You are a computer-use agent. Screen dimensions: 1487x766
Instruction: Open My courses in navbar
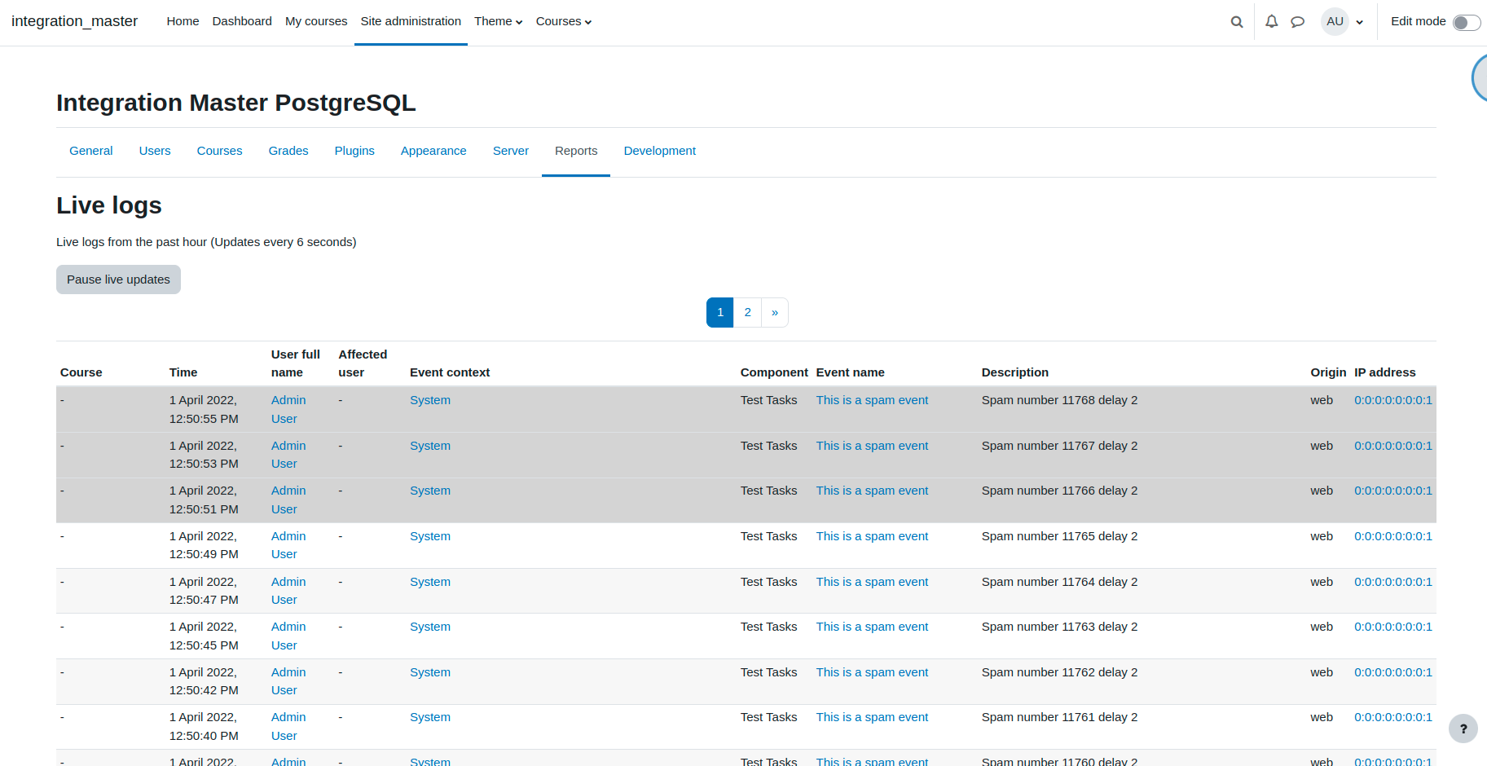316,21
